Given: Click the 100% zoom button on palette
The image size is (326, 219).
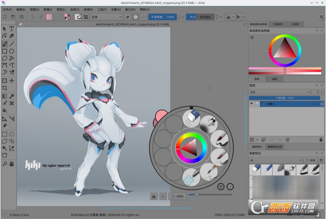Looking at the screenshot, I should click(x=177, y=196).
